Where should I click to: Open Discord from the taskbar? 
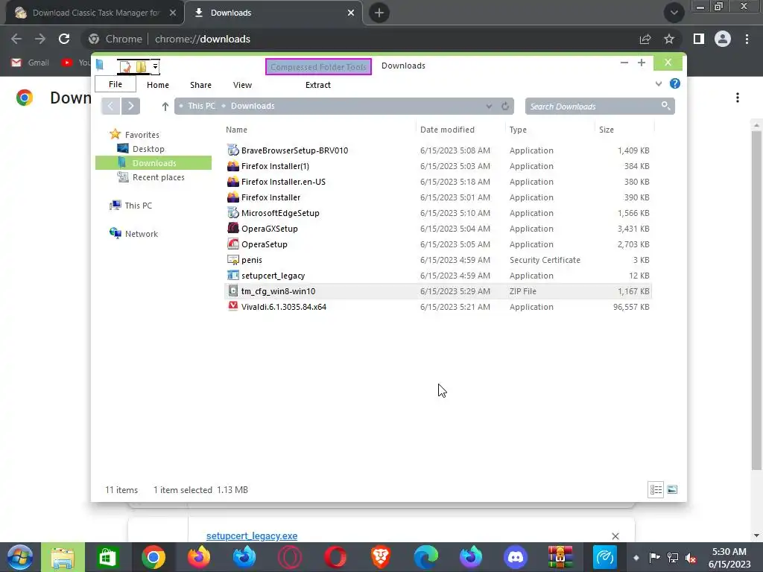click(x=516, y=557)
